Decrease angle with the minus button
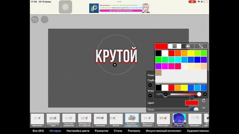This screenshot has width=239, height=134. click(x=150, y=96)
